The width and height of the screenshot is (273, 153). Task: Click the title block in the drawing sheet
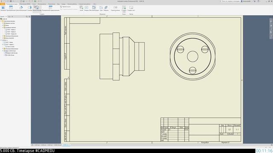201,130
